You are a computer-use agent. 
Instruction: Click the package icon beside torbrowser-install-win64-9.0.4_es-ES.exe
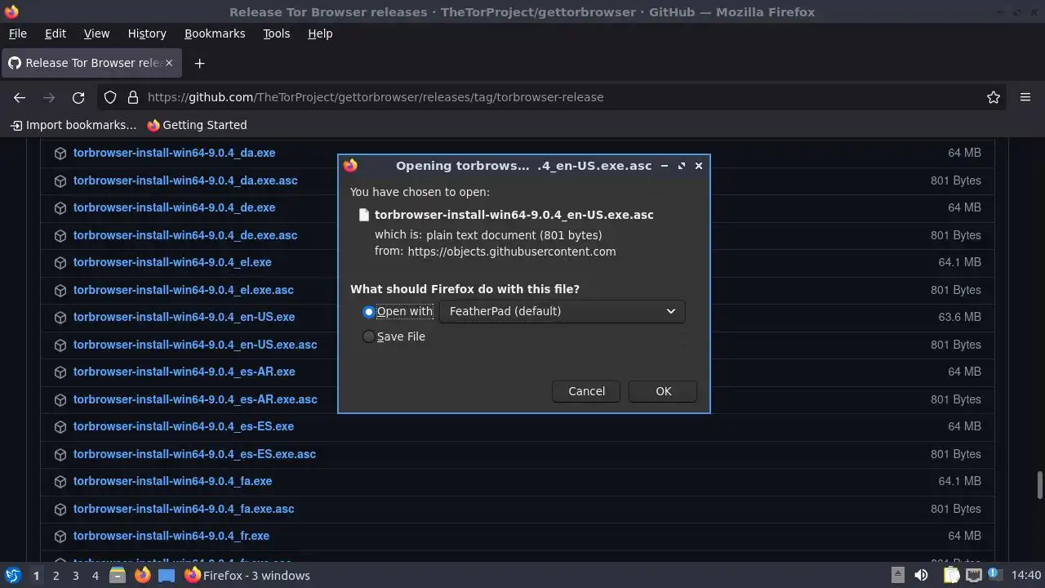coord(60,426)
